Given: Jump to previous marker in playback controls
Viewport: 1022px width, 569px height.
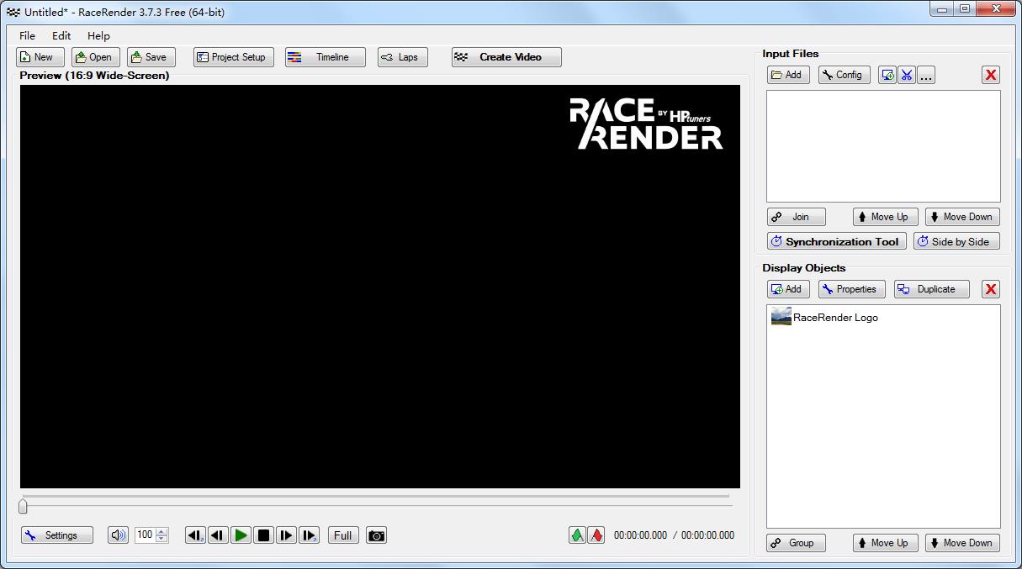Looking at the screenshot, I should 195,535.
